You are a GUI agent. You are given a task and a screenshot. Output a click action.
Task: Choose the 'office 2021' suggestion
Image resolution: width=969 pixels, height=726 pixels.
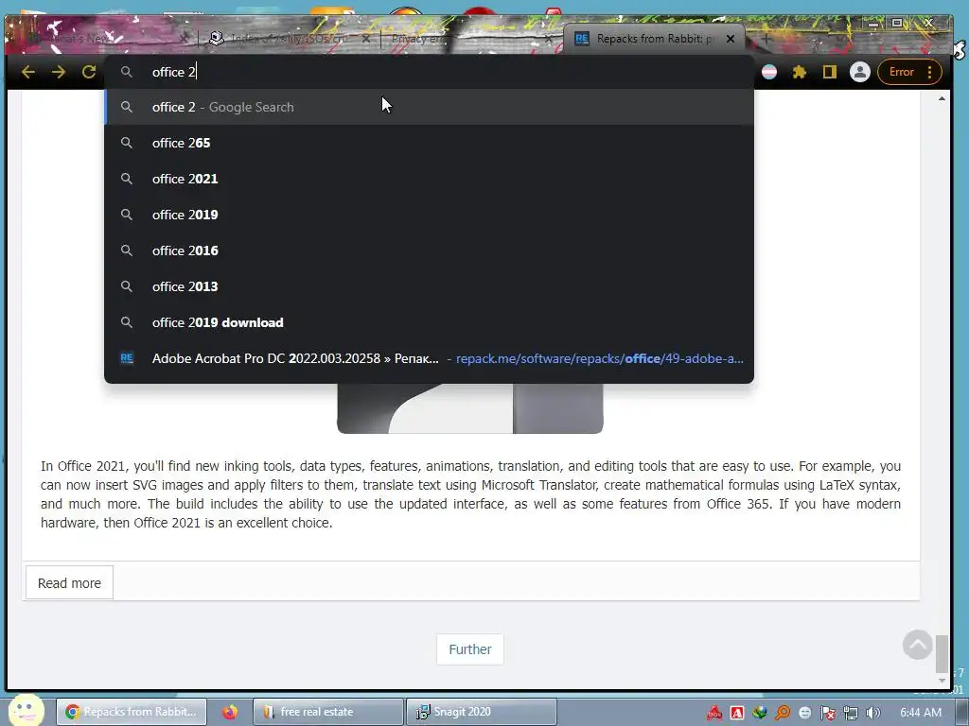pos(429,179)
